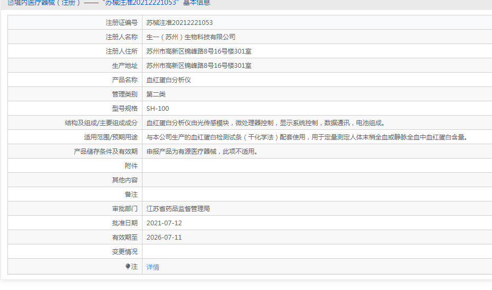The image size is (492, 290).
Task: Select the 第二类 management category value
Action: pyautogui.click(x=156, y=94)
